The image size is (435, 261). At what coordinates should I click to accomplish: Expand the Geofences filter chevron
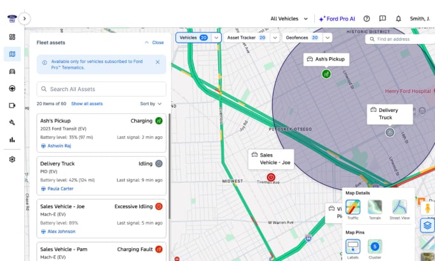[328, 38]
